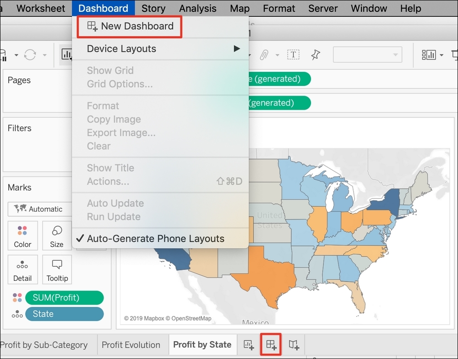Image resolution: width=458 pixels, height=359 pixels.
Task: Open the Size options in Marks card
Action: tap(57, 236)
